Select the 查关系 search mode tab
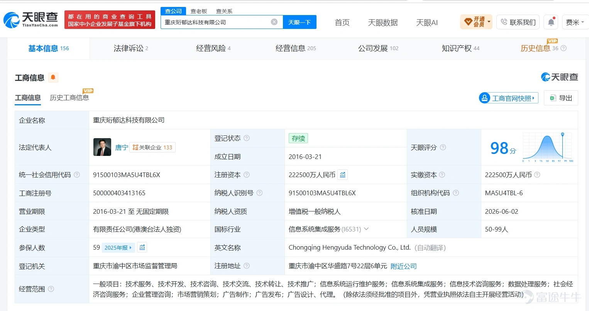Viewport: 589px width, 311px height. coord(224,11)
